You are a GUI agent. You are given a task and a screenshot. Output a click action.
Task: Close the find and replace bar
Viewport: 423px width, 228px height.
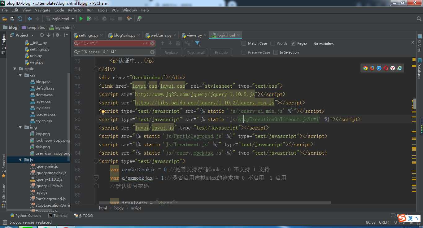413,42
